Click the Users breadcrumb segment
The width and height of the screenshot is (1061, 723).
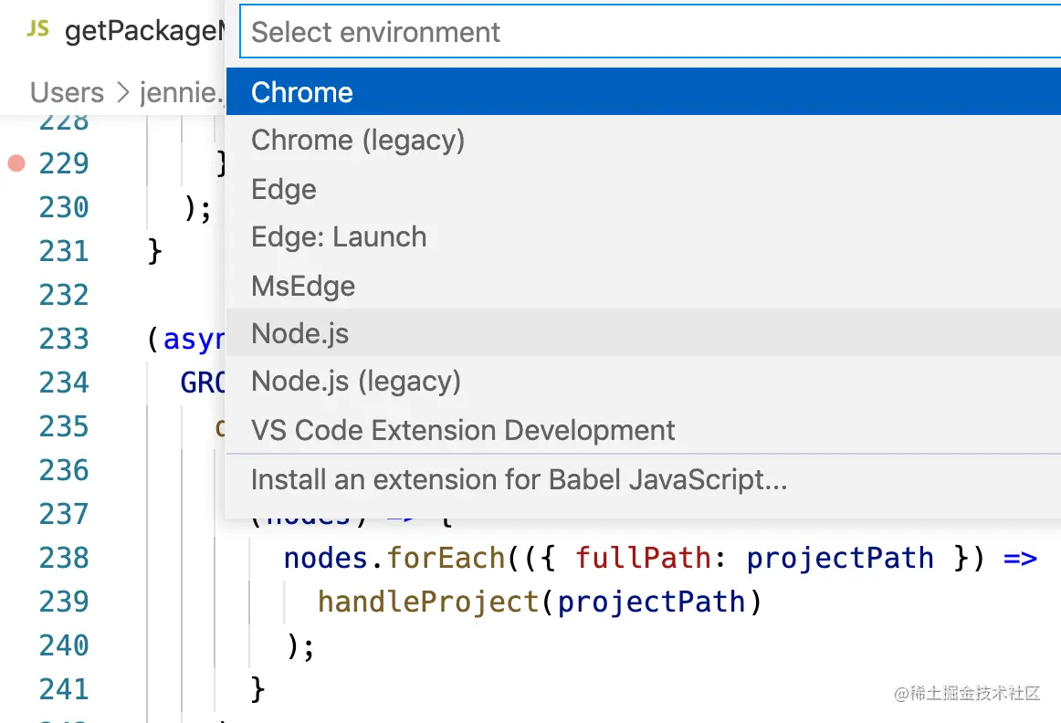(x=67, y=93)
